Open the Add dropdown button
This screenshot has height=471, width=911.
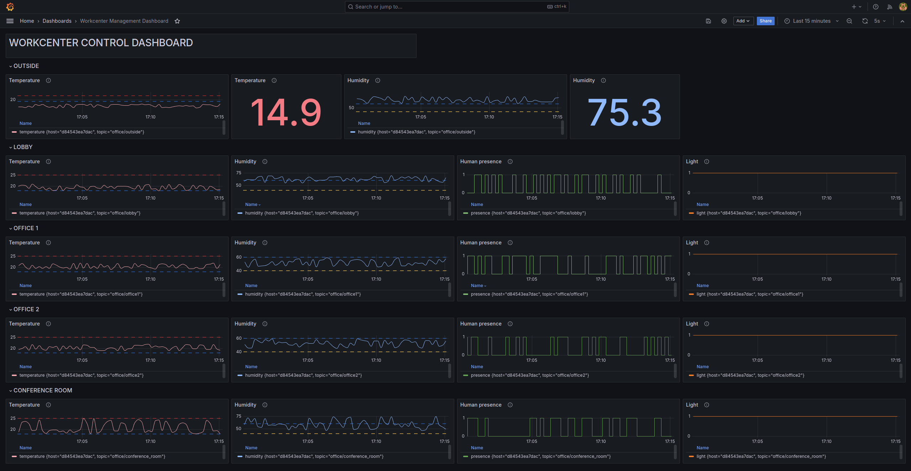[x=743, y=21]
